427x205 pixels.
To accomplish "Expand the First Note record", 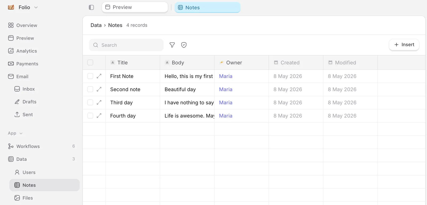I will 99,76.
